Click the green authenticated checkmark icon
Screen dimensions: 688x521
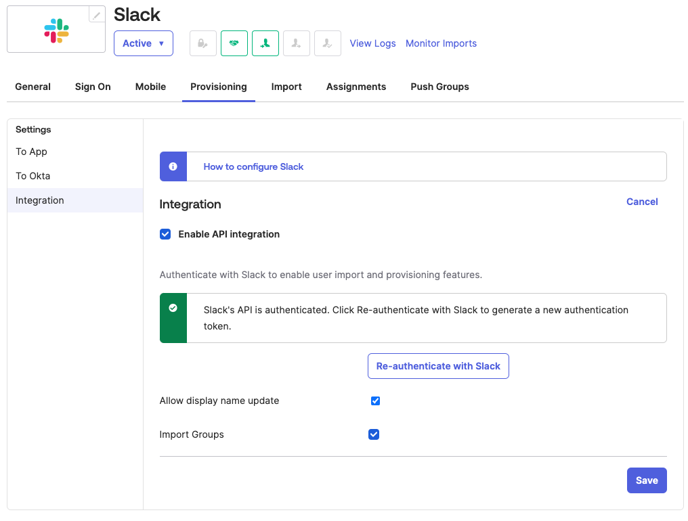click(173, 308)
